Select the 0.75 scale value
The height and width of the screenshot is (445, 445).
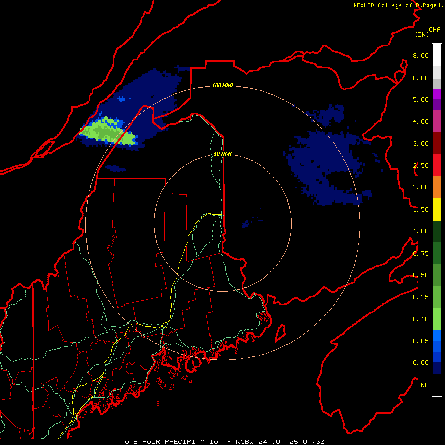point(421,254)
